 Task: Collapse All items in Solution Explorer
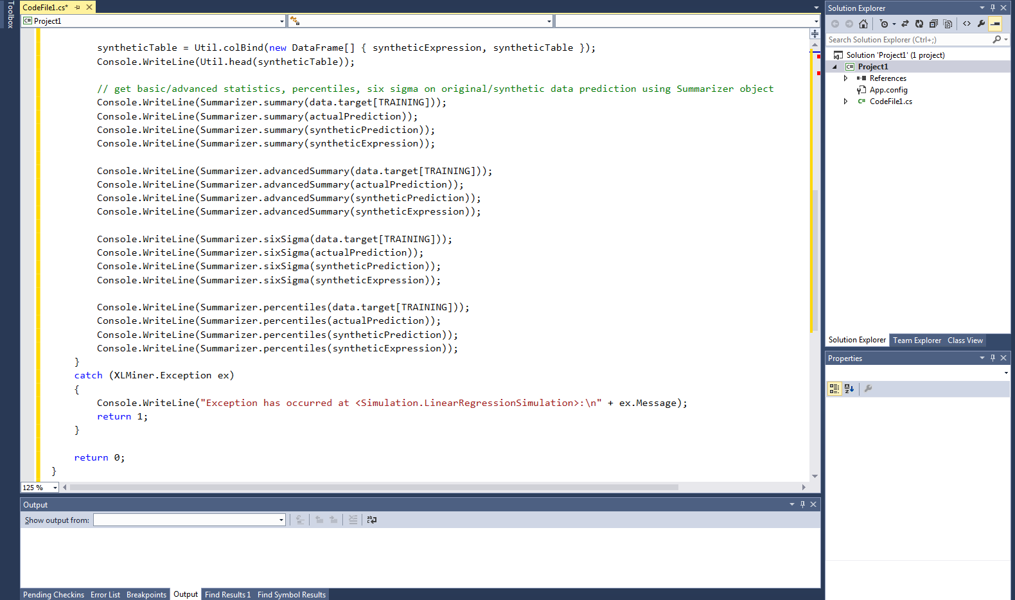[x=933, y=24]
